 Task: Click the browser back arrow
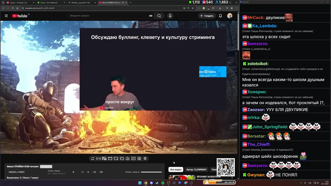click(3, 8)
